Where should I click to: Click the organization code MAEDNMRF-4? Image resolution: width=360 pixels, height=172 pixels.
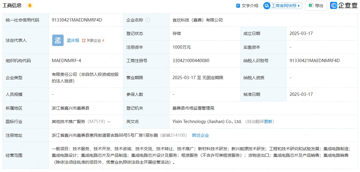pyautogui.click(x=66, y=61)
